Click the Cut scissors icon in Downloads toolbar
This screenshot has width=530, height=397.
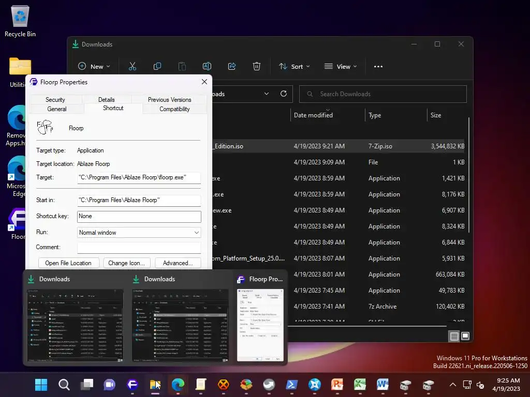tap(132, 67)
